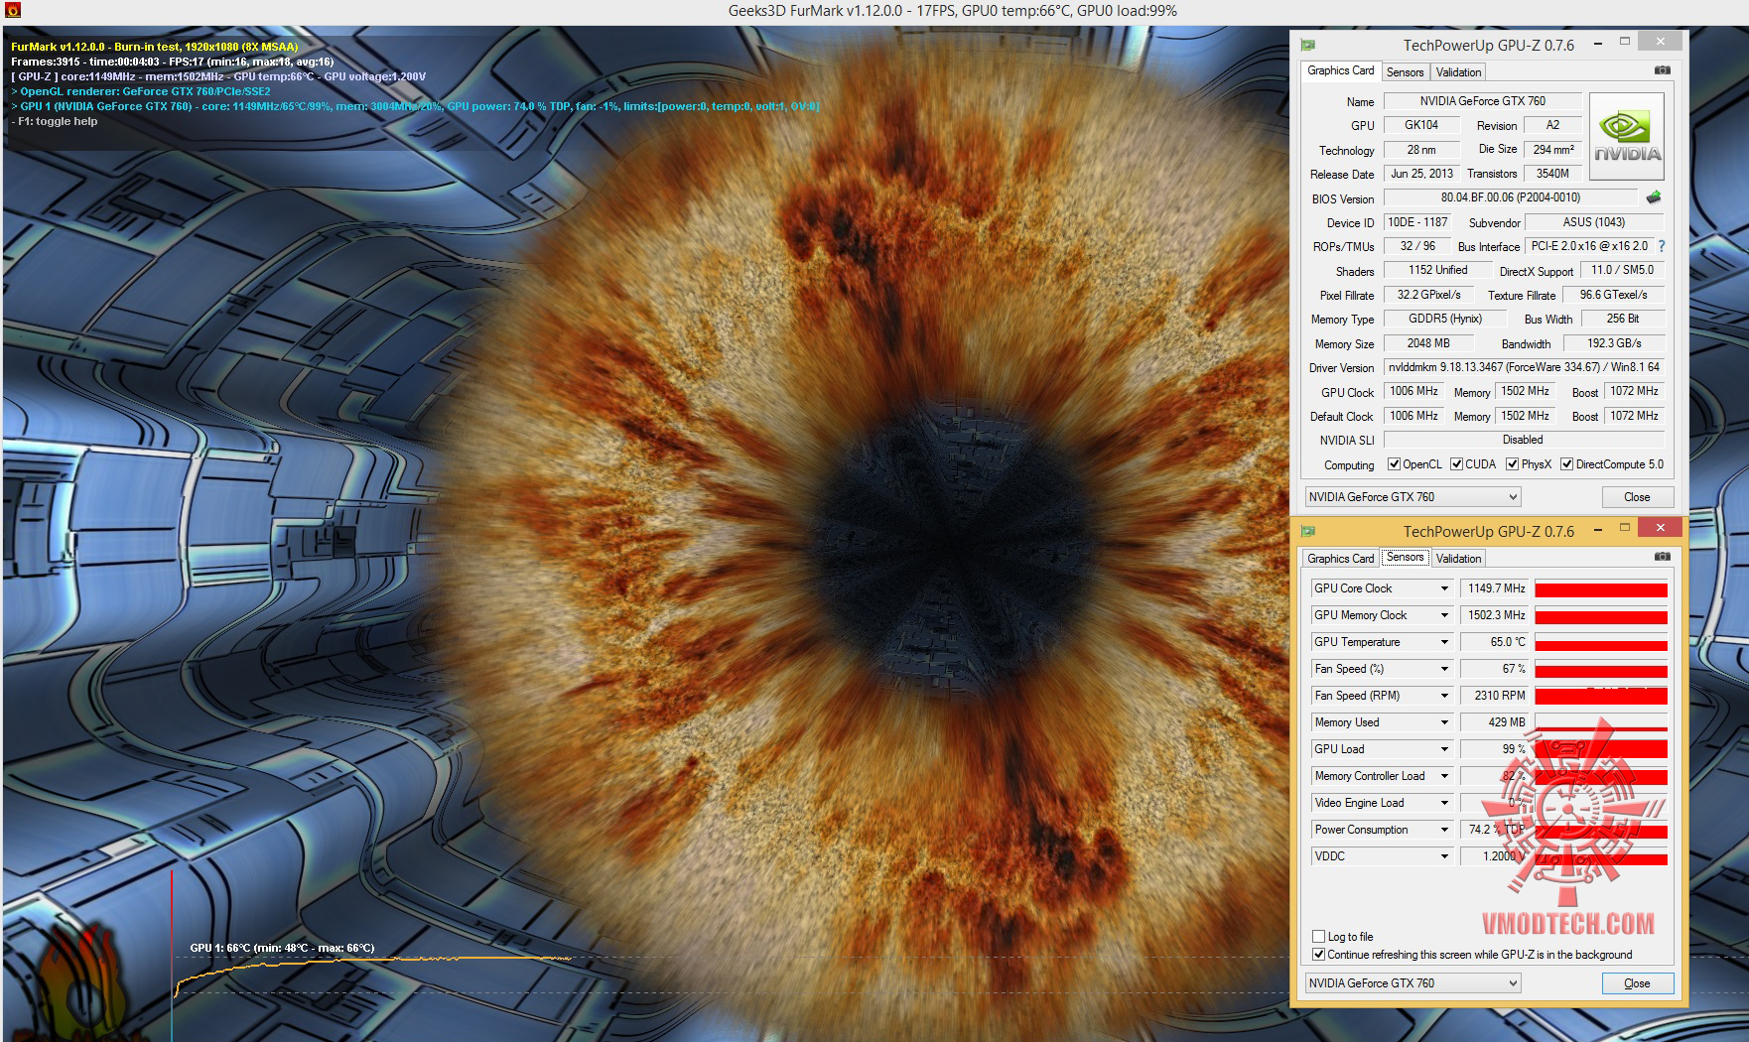Click the Device ID field 10DE - 1187
The width and height of the screenshot is (1749, 1042).
1417,222
